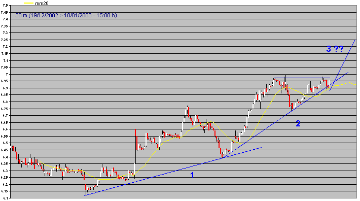Click the '3 ??' annotation
360x201 pixels.
(335, 49)
